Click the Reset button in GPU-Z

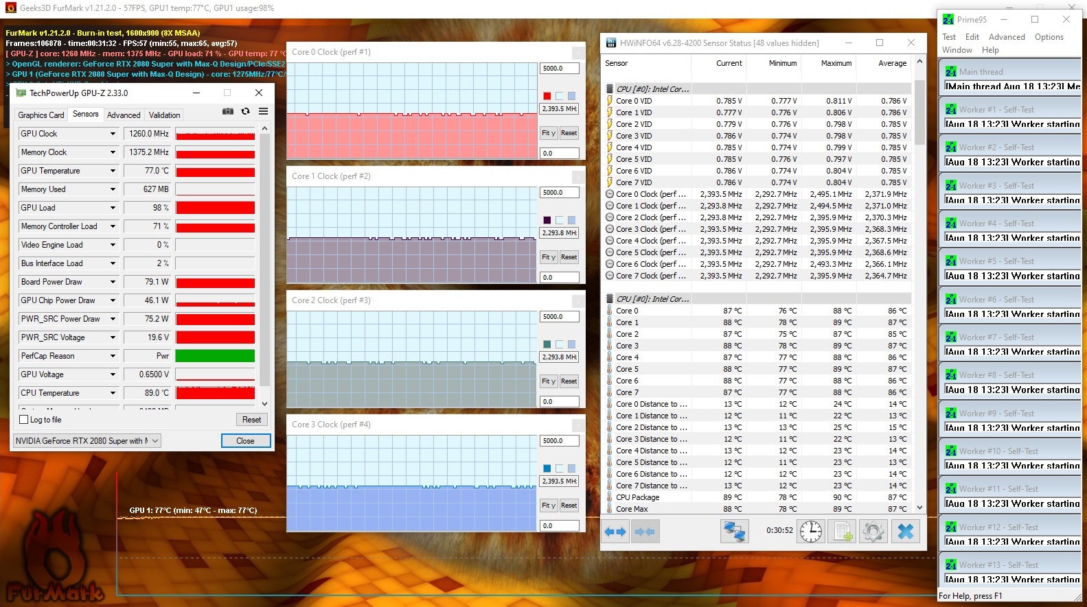pyautogui.click(x=251, y=420)
